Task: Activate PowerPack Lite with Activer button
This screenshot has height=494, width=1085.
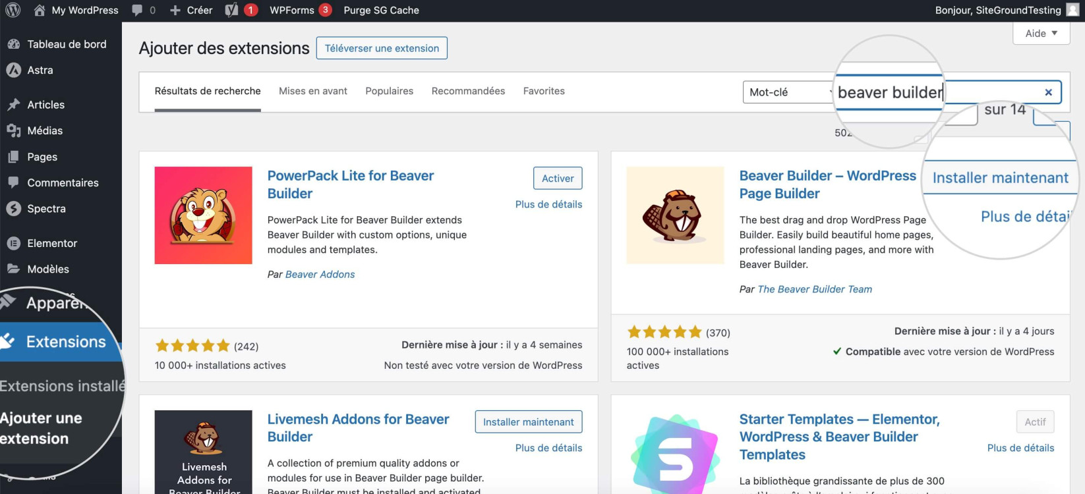Action: (x=558, y=178)
